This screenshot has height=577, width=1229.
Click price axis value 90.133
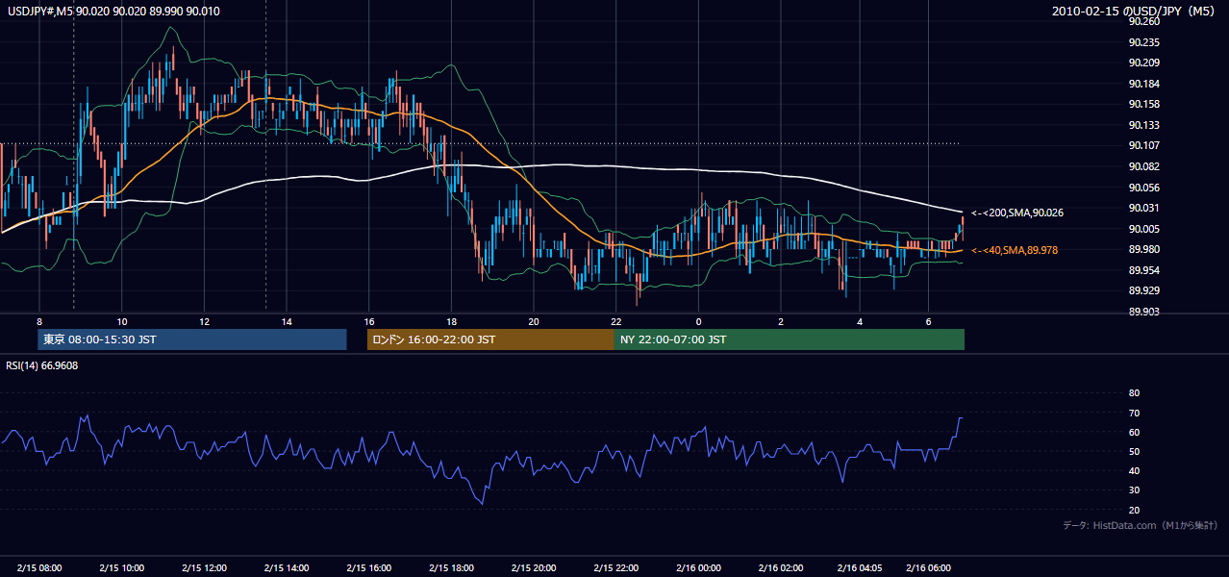tap(1143, 125)
